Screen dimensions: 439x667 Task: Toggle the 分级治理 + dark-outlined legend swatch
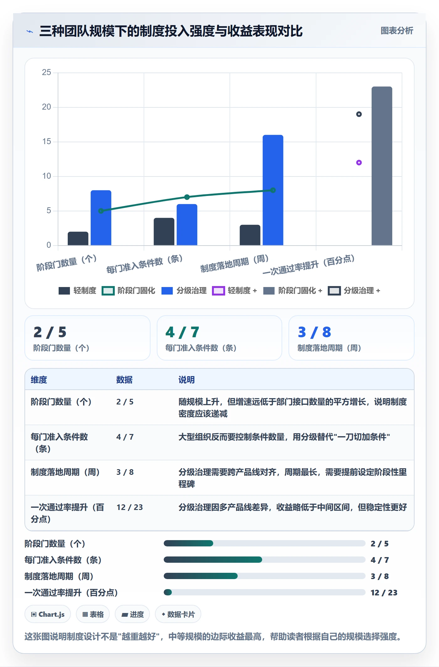334,291
